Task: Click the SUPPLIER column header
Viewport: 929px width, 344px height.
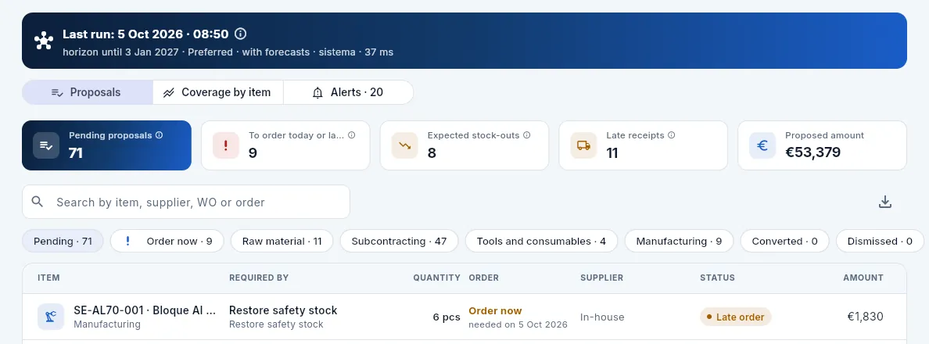Action: click(x=602, y=278)
